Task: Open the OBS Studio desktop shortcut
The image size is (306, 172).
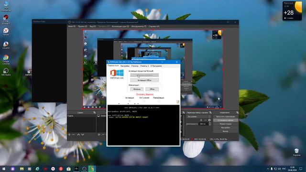Action: click(x=6, y=72)
